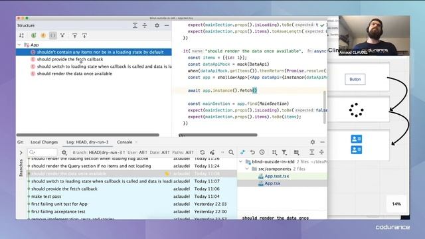The height and width of the screenshot is (239, 425).
Task: Click the green checkmark in editor corner
Action: click(x=322, y=25)
